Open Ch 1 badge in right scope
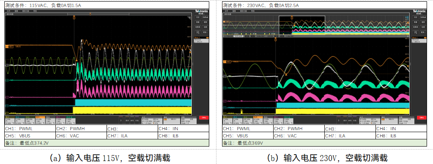This screenshot has width=433, height=164. click(x=228, y=120)
